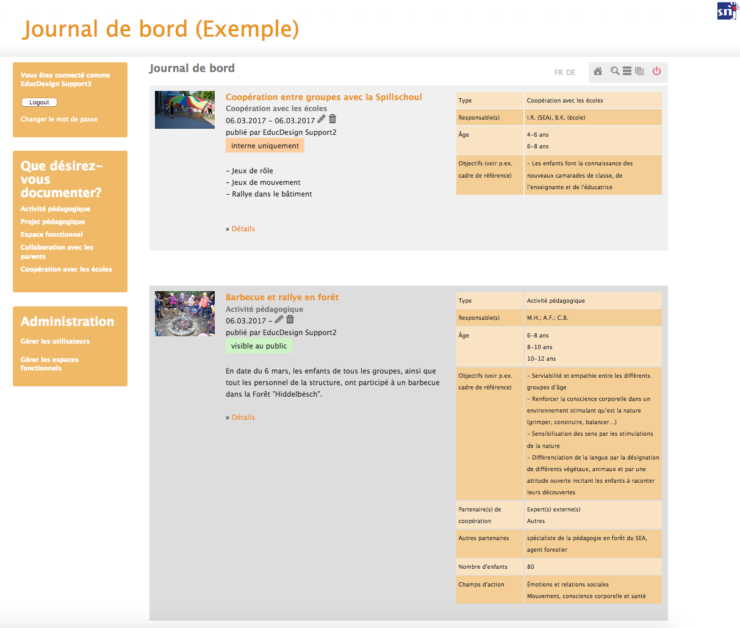Select Activité pédagogique in the sidebar menu
This screenshot has width=740, height=628.
[x=56, y=209]
